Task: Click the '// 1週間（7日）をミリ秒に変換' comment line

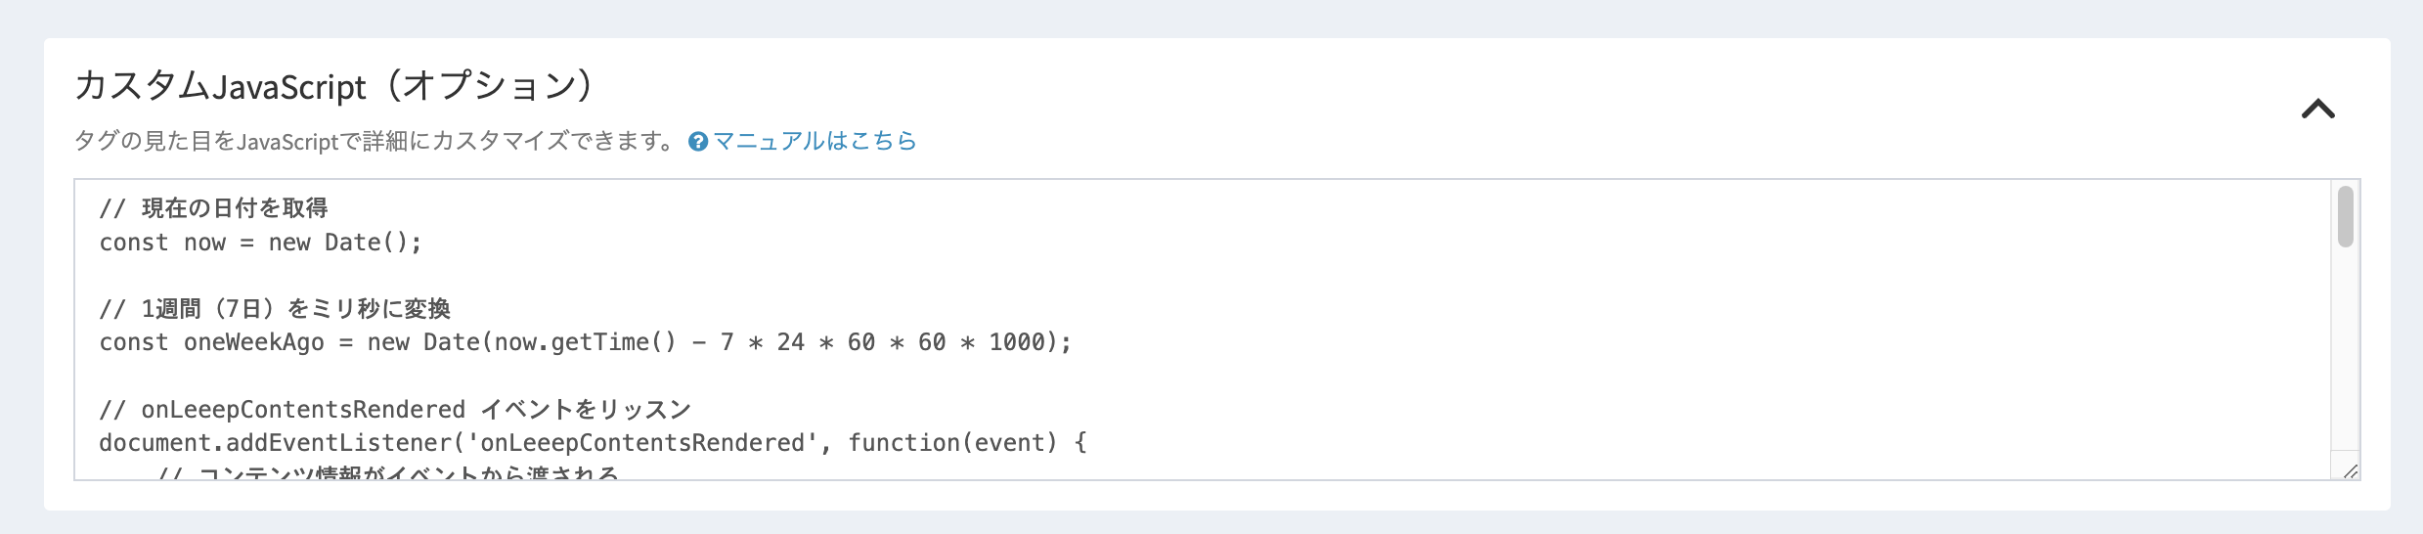Action: coord(275,309)
